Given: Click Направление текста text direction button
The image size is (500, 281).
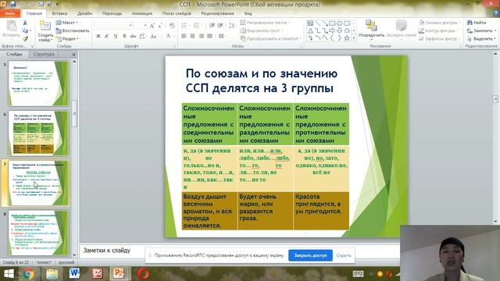Looking at the screenshot, I should [266, 23].
